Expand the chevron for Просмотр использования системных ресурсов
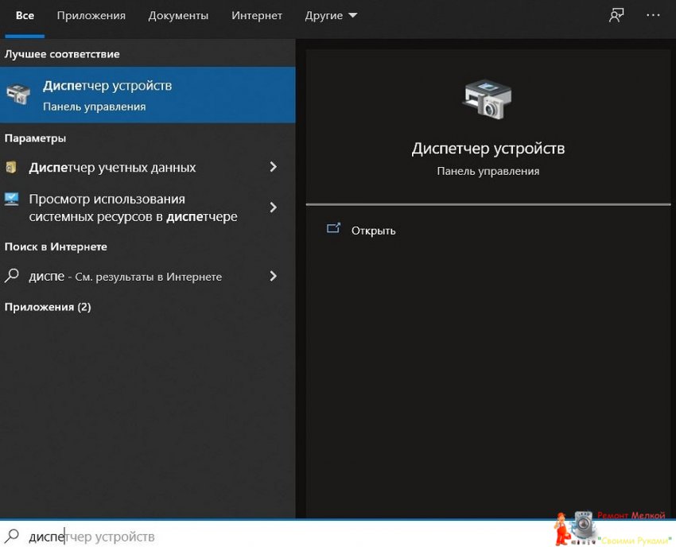 coord(274,208)
